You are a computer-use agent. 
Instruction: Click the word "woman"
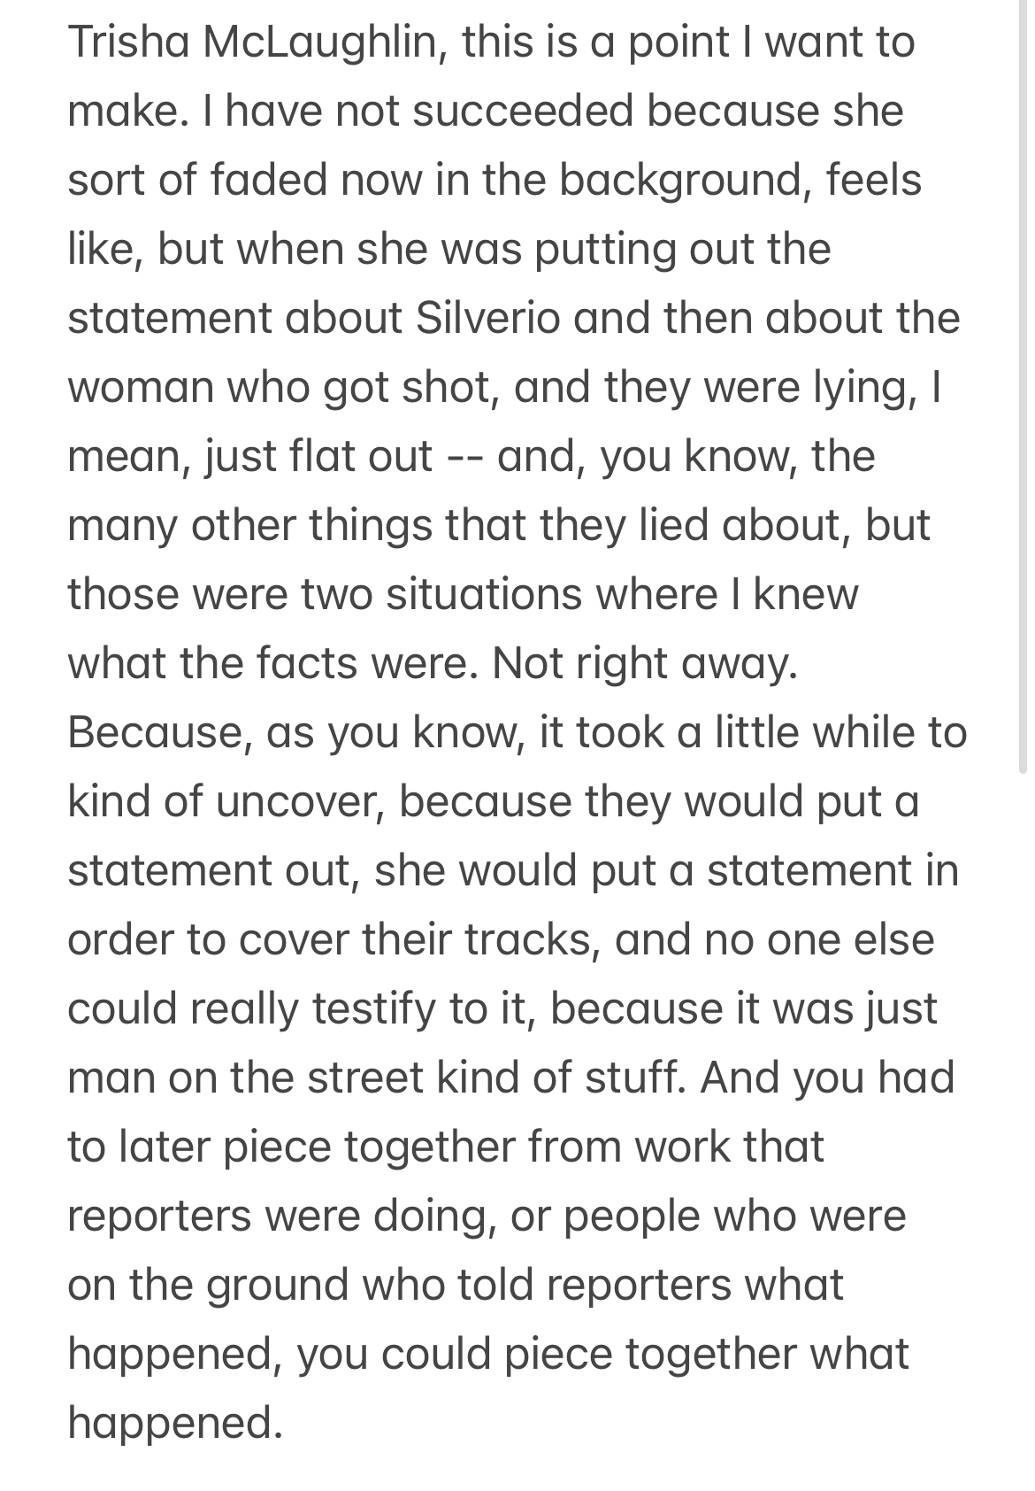point(141,387)
